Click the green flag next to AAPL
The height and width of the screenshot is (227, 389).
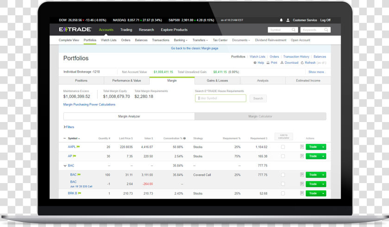pos(78,147)
